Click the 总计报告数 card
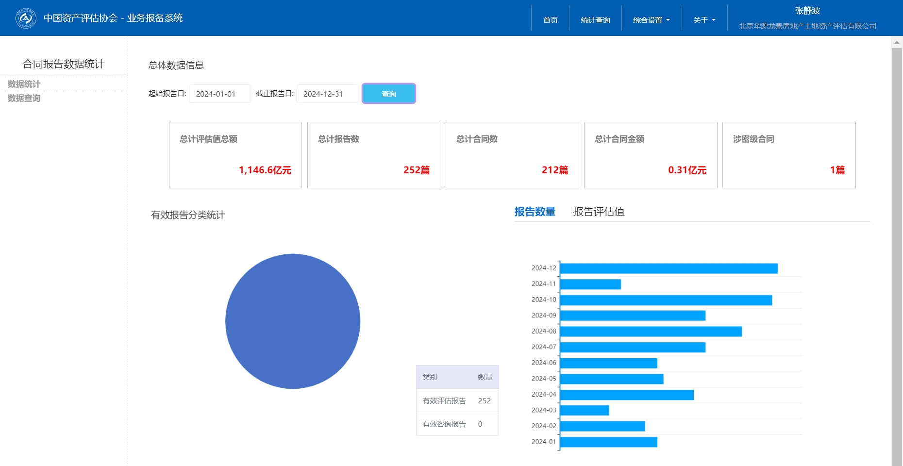The width and height of the screenshot is (903, 466). tap(373, 155)
